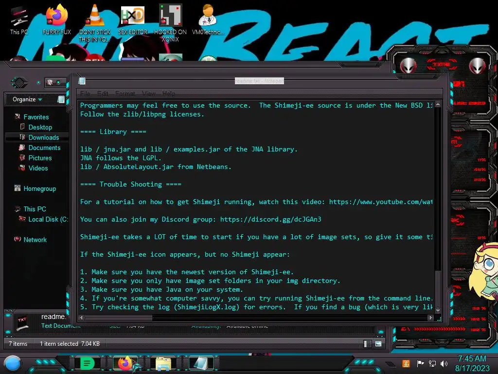
Task: Click Star Butterfly shimeji character
Action: (484, 271)
